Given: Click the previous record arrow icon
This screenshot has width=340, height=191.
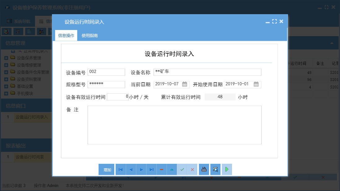Looking at the screenshot, I should point(131,169).
